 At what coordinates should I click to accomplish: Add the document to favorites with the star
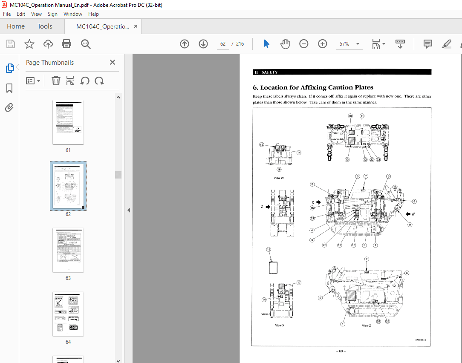pyautogui.click(x=29, y=43)
